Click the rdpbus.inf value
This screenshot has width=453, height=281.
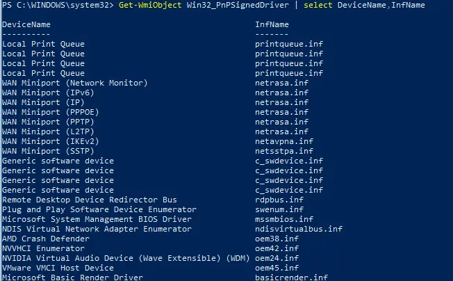pos(279,200)
